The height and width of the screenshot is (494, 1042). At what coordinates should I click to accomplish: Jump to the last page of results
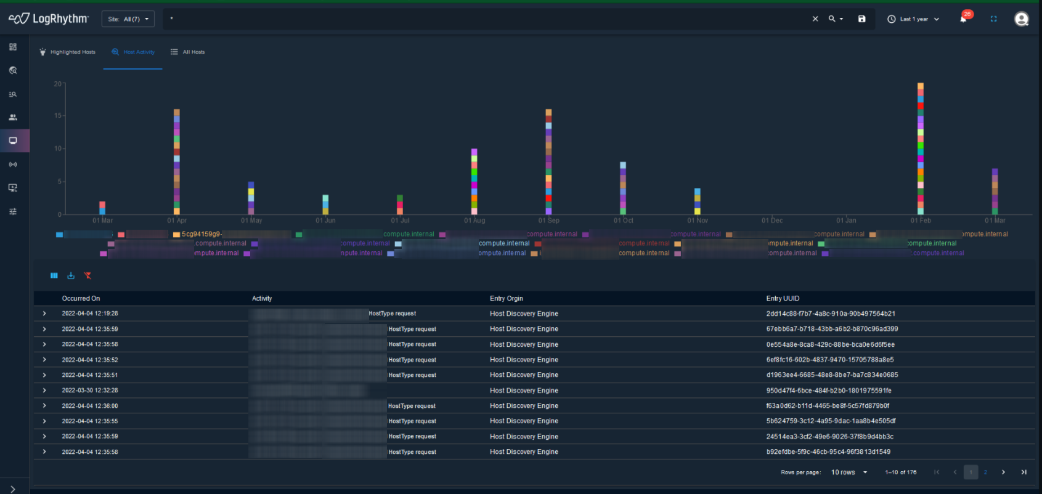click(x=1024, y=472)
